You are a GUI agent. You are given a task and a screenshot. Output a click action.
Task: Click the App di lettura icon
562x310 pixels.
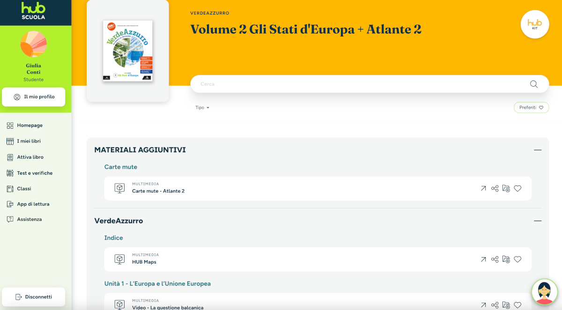pos(10,204)
